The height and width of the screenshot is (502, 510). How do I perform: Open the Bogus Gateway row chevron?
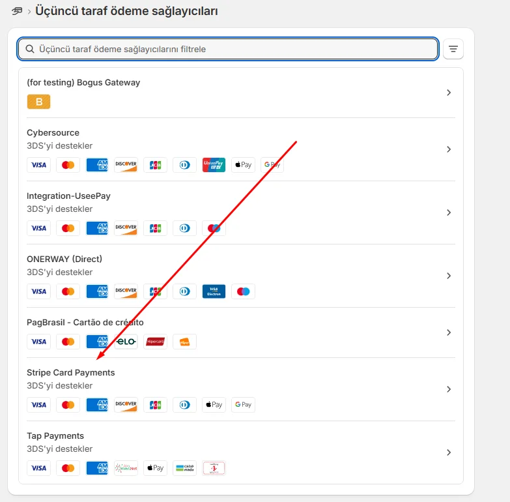pos(449,93)
